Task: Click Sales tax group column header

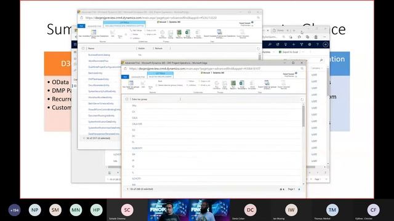Action: (140, 99)
